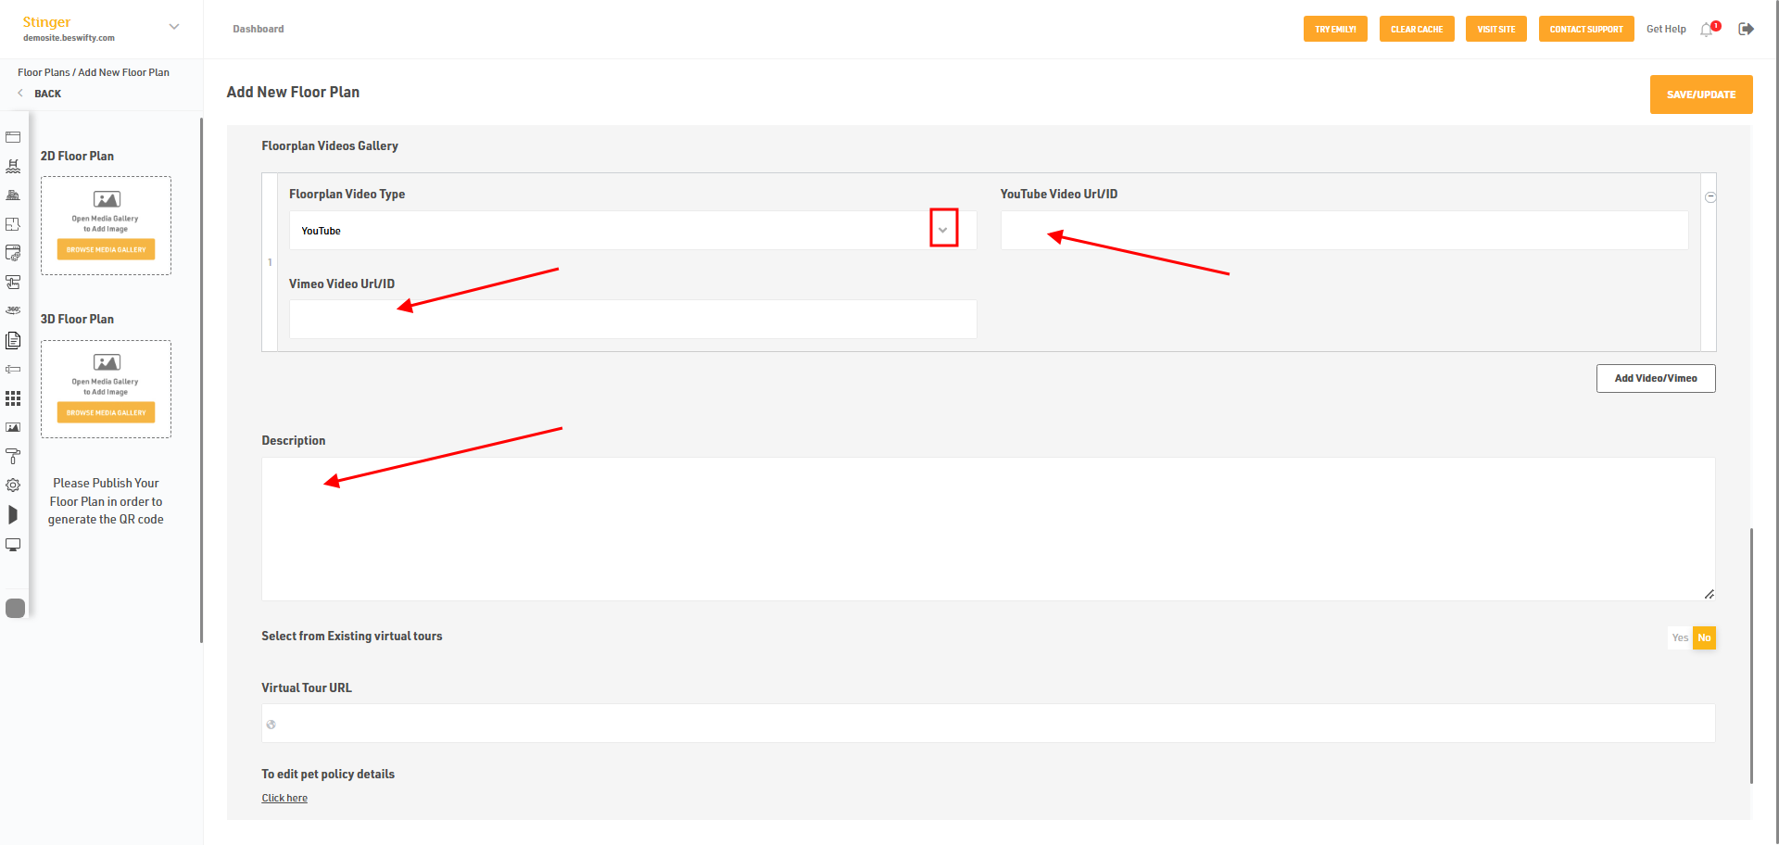Image resolution: width=1779 pixels, height=845 pixels.
Task: Open the paint roller theme icon
Action: [13, 456]
